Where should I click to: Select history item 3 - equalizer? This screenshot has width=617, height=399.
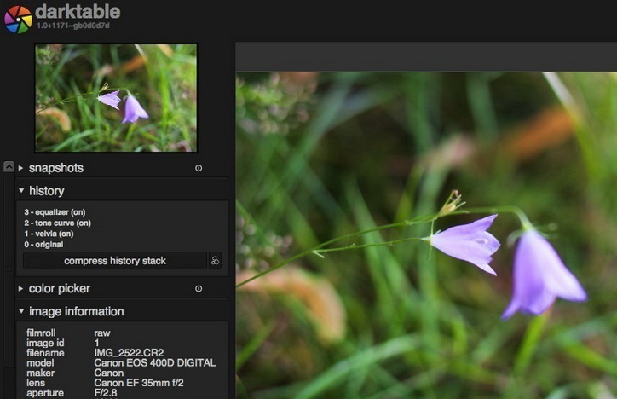coord(55,212)
